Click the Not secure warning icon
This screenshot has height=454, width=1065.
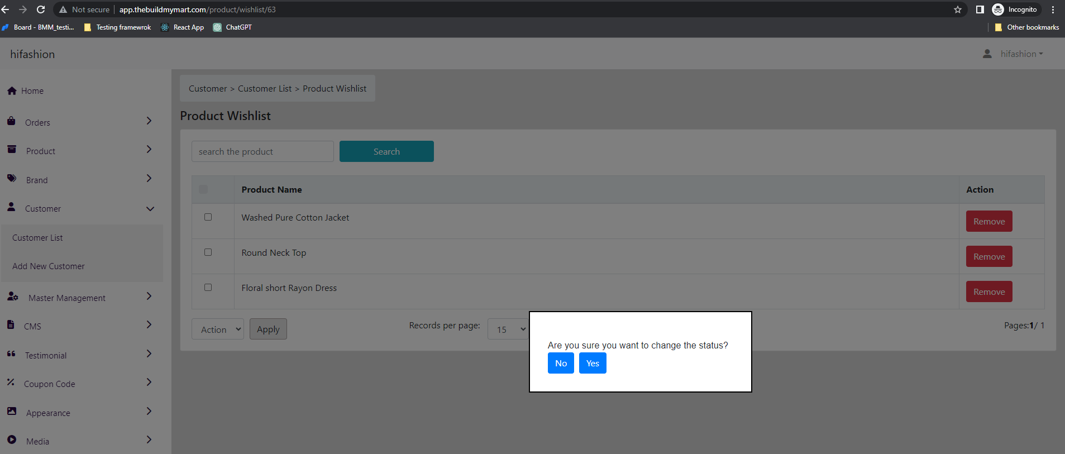pyautogui.click(x=63, y=9)
